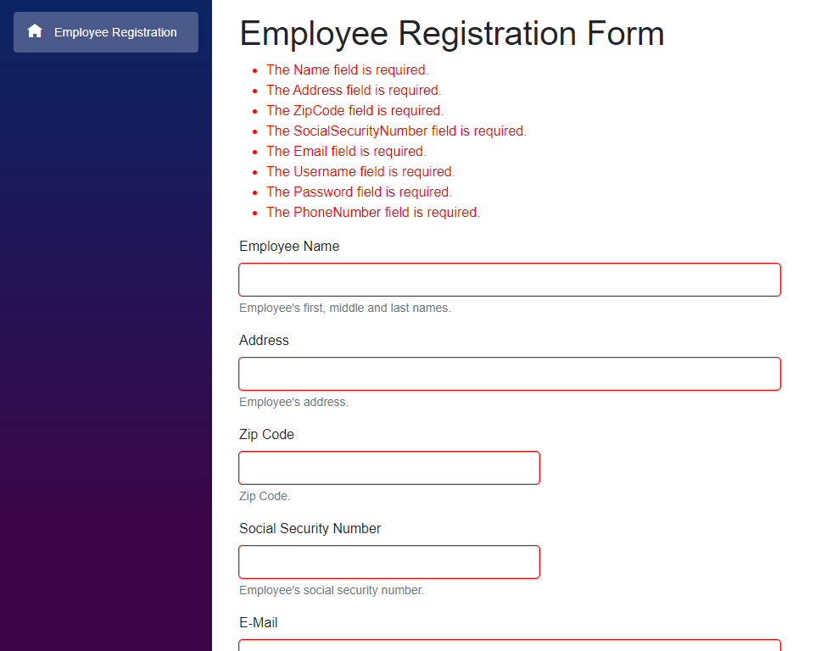
Task: Click the "E-Mail" field label
Action: tap(258, 623)
